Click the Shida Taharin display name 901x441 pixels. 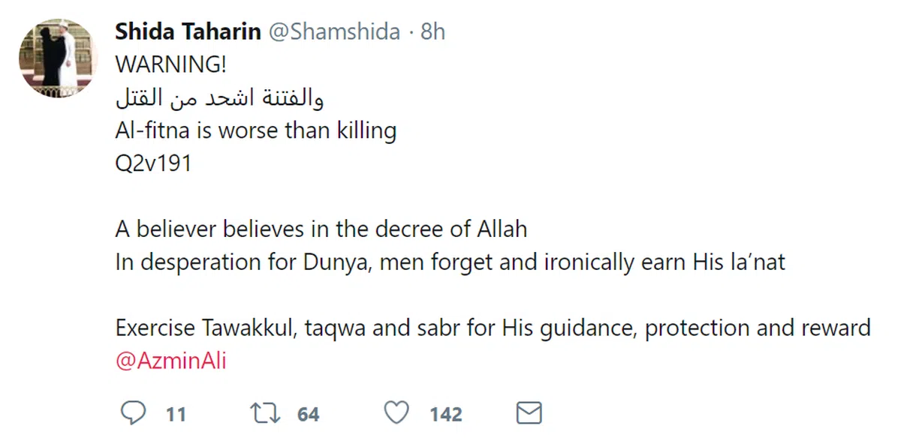(x=188, y=31)
